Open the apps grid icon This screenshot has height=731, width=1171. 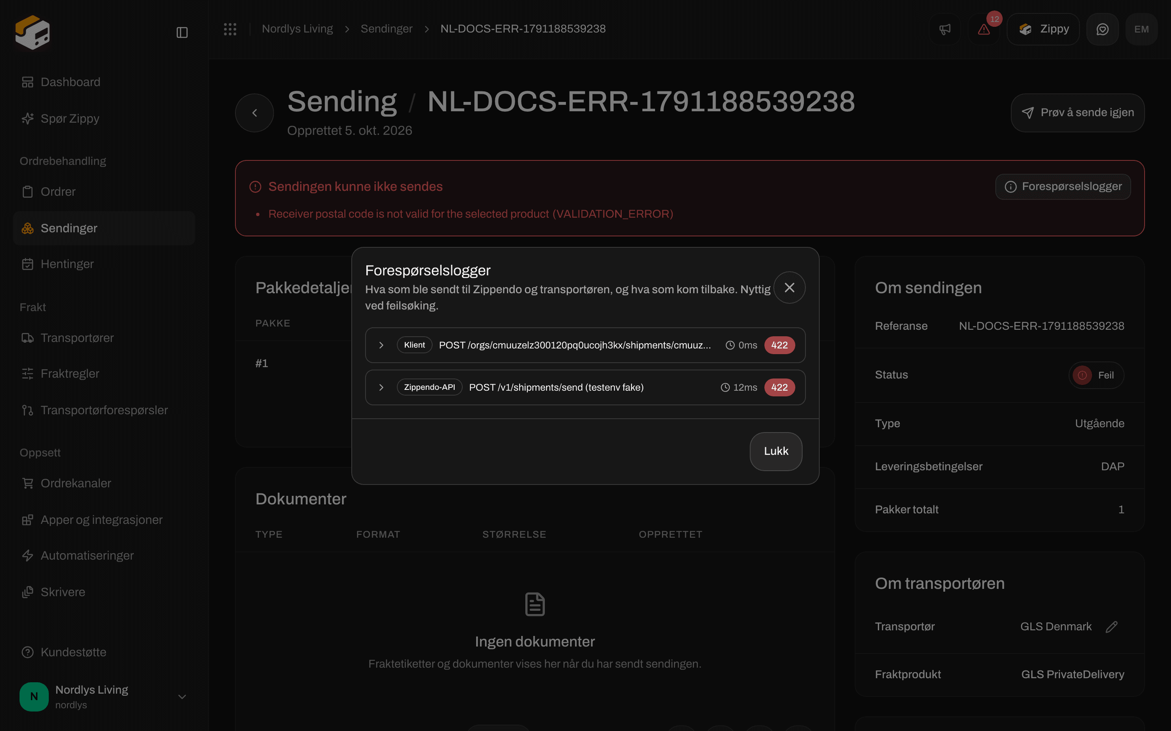click(x=230, y=29)
